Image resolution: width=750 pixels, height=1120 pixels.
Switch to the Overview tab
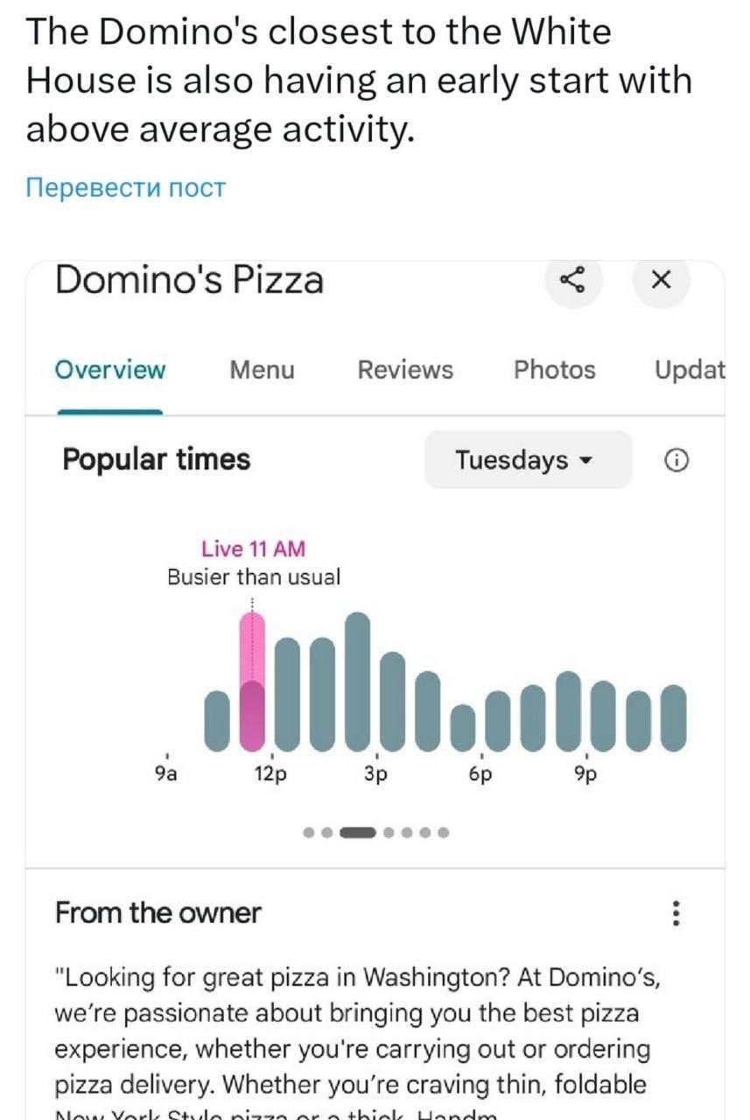pyautogui.click(x=109, y=370)
